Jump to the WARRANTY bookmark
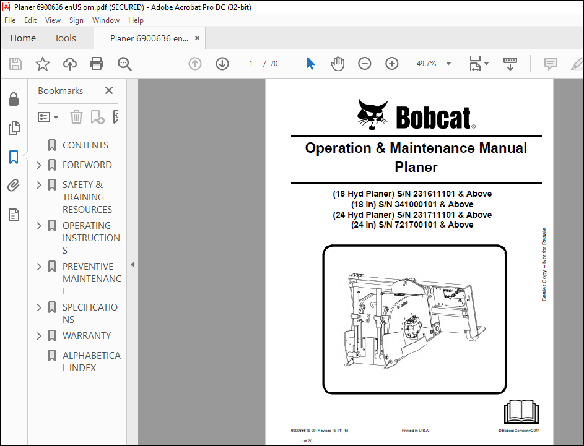Viewport: 584px width, 446px height. [87, 335]
